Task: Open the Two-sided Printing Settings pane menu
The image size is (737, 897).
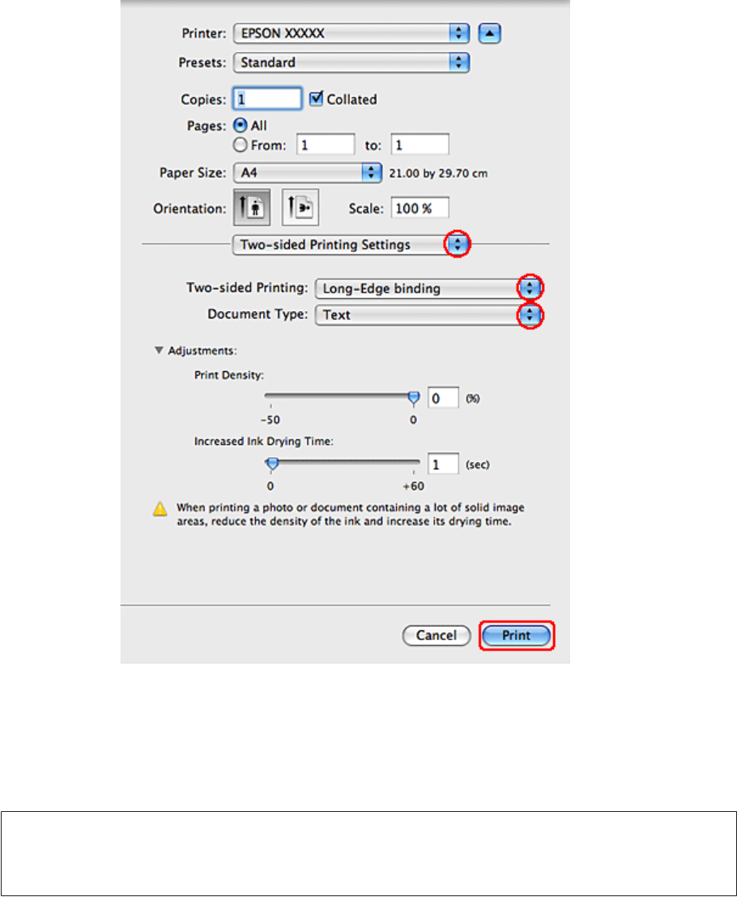Action: point(350,244)
